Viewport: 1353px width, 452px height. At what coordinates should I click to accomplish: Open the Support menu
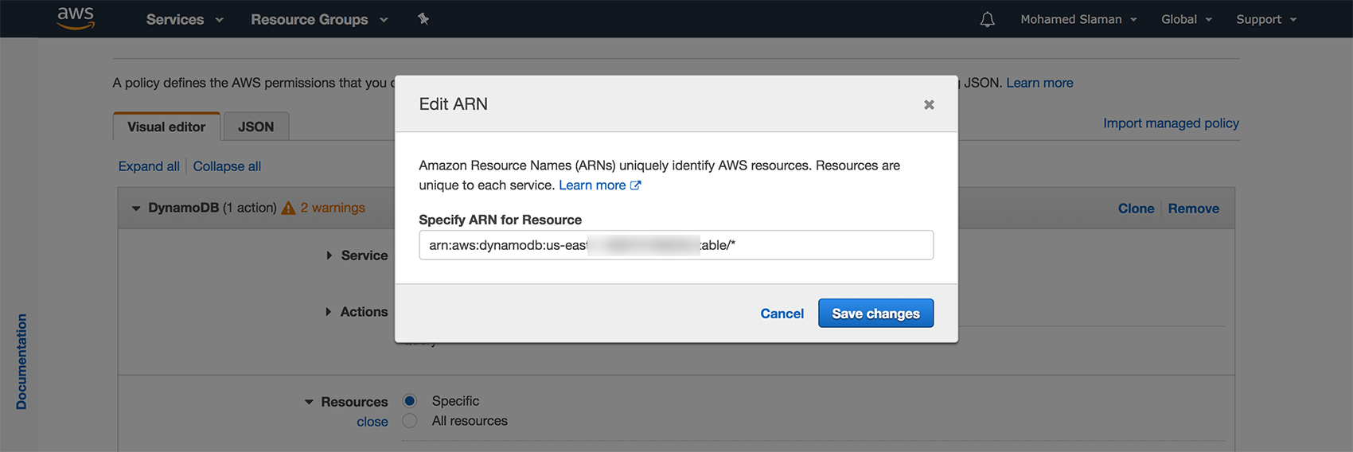coord(1266,19)
